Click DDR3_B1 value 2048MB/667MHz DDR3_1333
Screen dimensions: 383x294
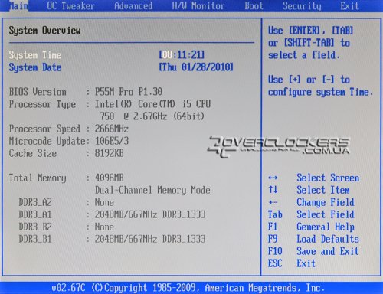pyautogui.click(x=150, y=239)
